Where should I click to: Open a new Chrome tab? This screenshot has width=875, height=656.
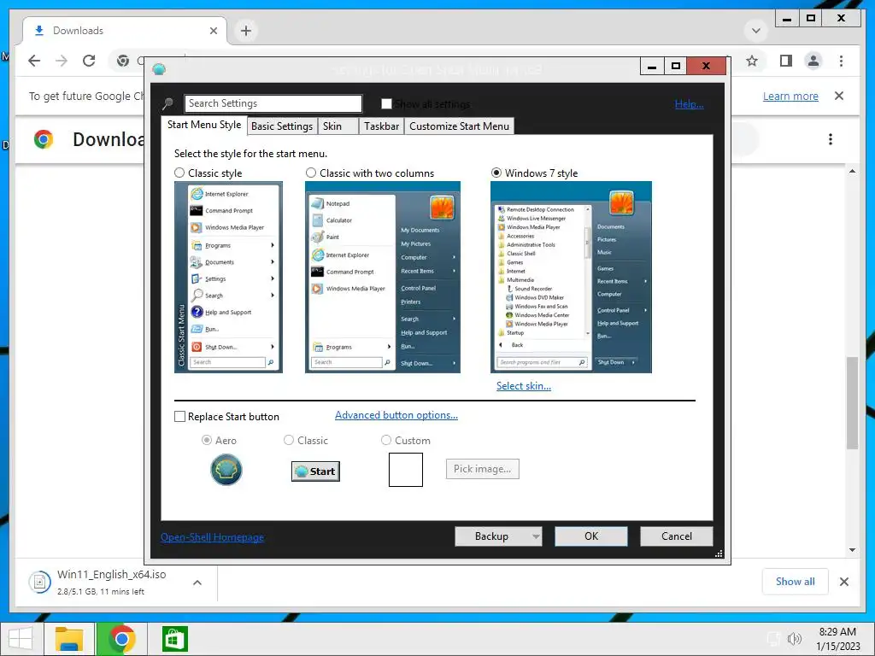click(x=246, y=31)
